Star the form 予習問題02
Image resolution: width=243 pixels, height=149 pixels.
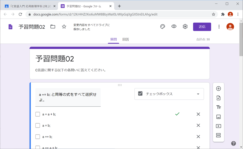64,27
